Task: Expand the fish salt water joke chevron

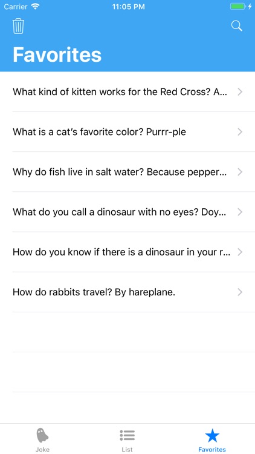Action: click(240, 172)
